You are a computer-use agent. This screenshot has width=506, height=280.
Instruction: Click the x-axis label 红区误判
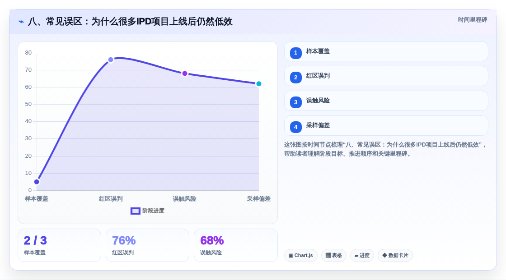[111, 199]
